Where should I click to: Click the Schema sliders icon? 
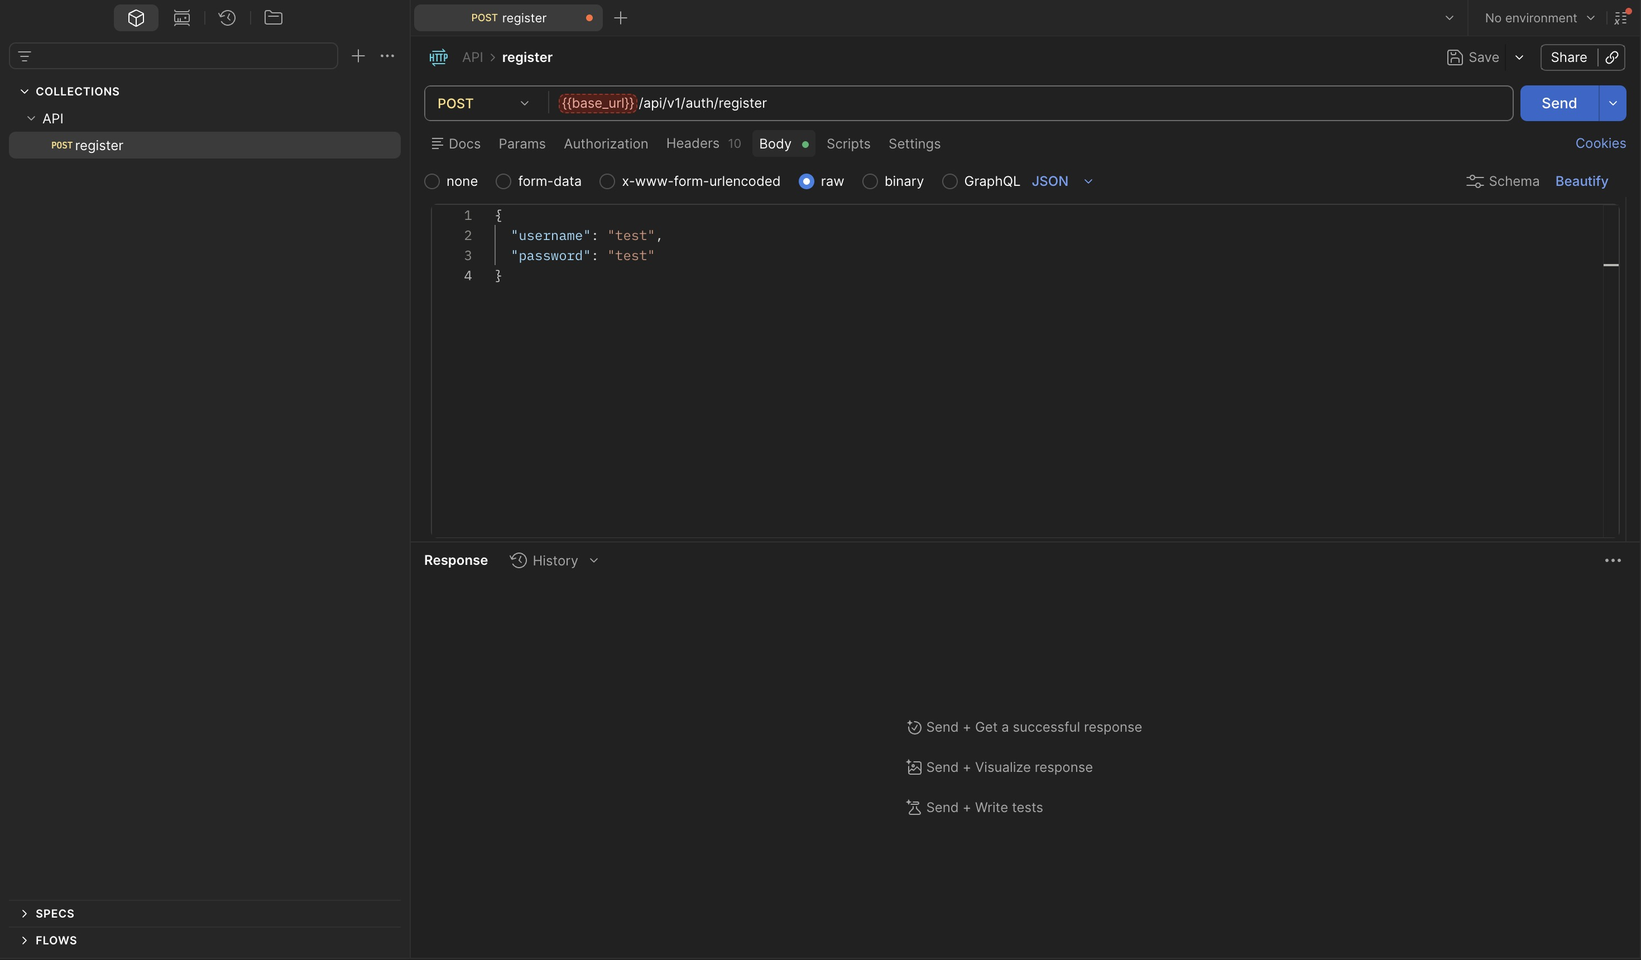(1474, 181)
